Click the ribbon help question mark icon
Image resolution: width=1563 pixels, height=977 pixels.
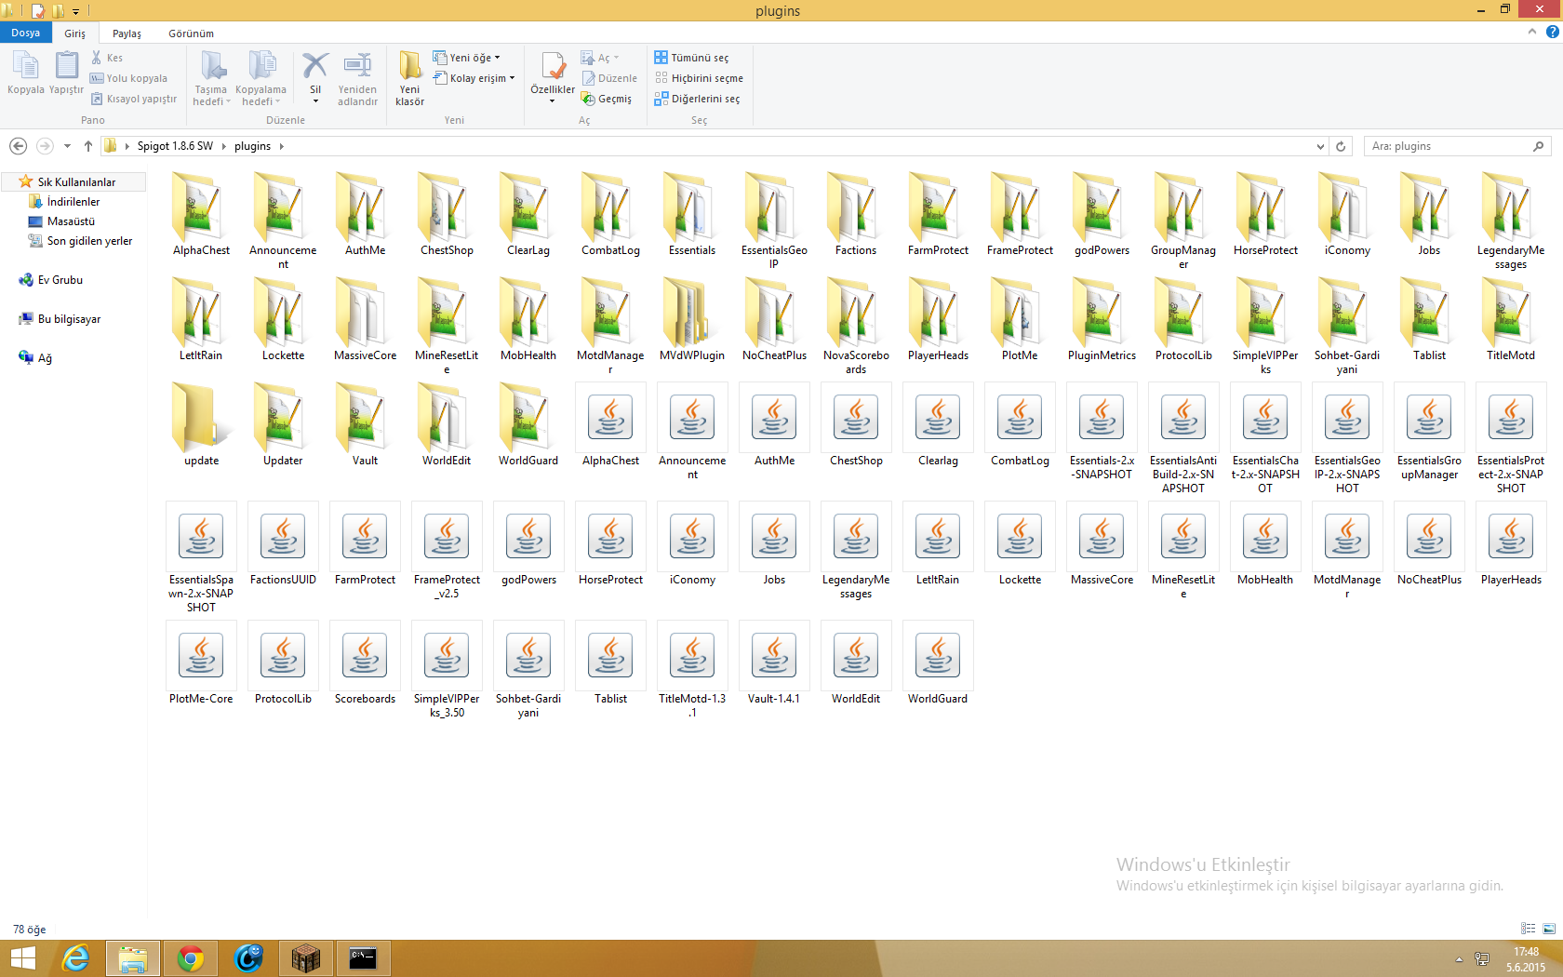pyautogui.click(x=1552, y=32)
